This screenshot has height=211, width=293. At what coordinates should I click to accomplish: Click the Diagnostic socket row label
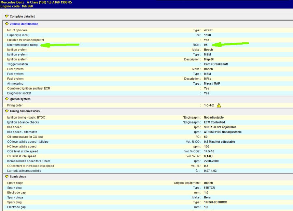click(19, 93)
